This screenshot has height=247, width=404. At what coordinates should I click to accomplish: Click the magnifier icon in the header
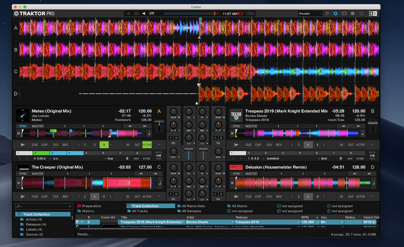tap(327, 13)
